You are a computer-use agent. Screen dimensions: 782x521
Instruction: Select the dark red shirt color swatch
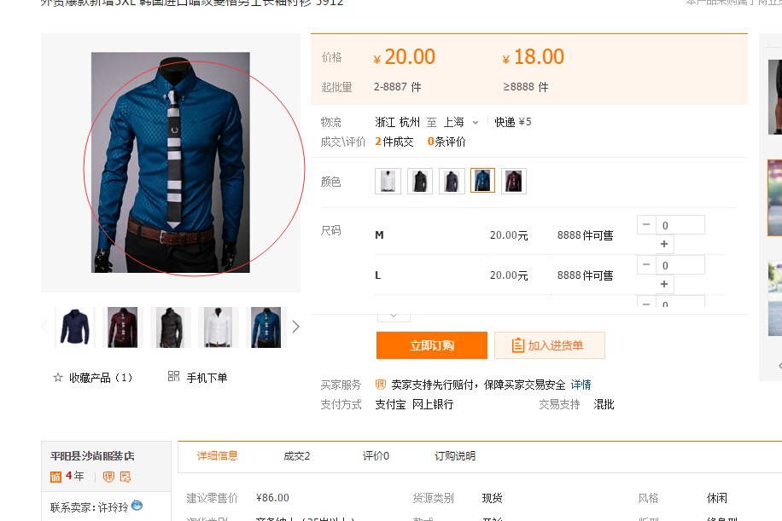(x=514, y=181)
